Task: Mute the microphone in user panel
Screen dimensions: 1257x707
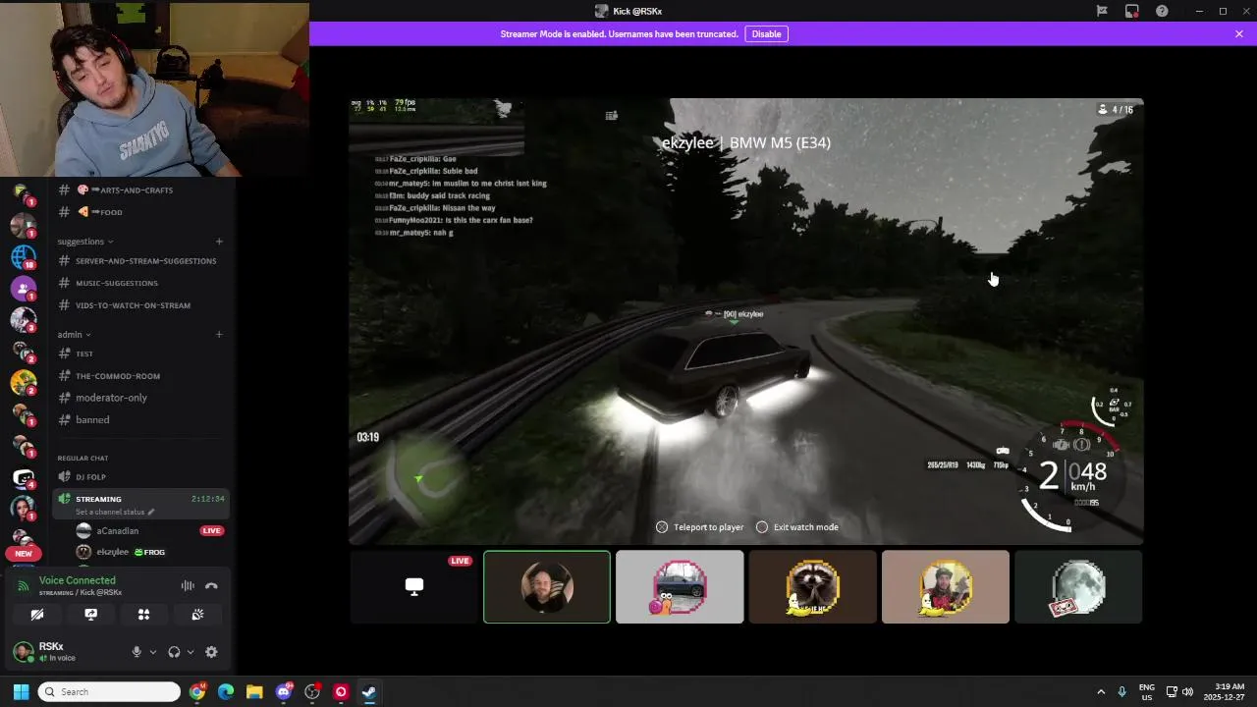Action: tap(137, 652)
